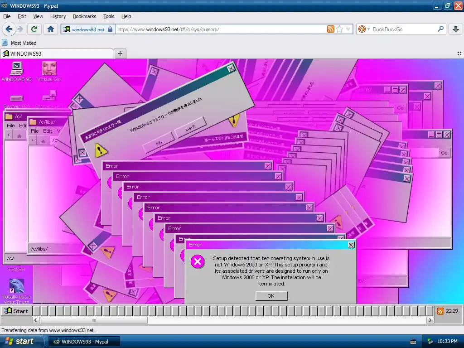Open Totally not a virus desktop shortcut
464x348 pixels.
[x=17, y=291]
